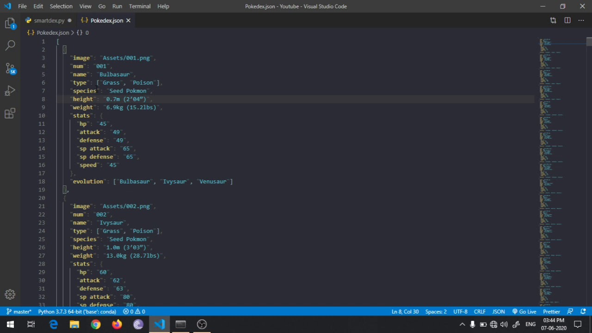Go to line via Ln 8, Col 30
The height and width of the screenshot is (333, 592).
pyautogui.click(x=405, y=312)
